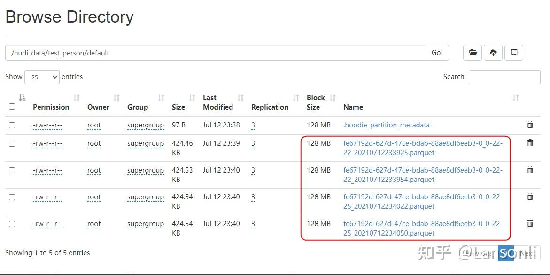
Task: Delete the 20210712234022.parquet file via trash icon
Action: [530, 196]
